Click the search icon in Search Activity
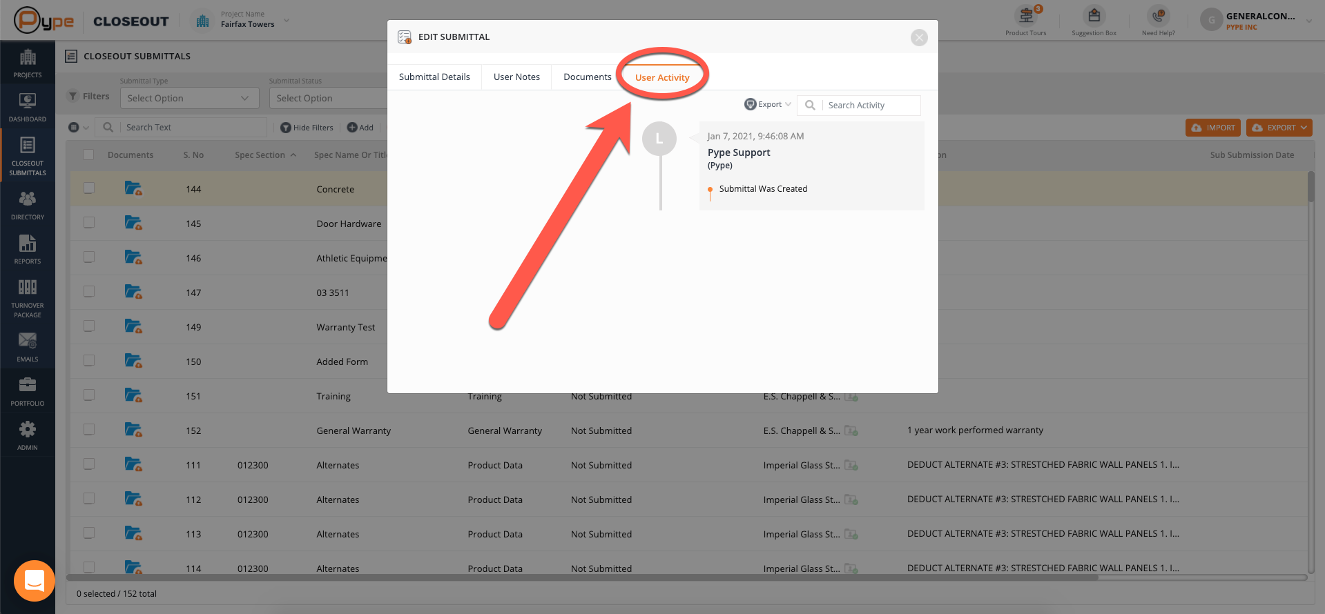Image resolution: width=1325 pixels, height=614 pixels. pos(810,105)
